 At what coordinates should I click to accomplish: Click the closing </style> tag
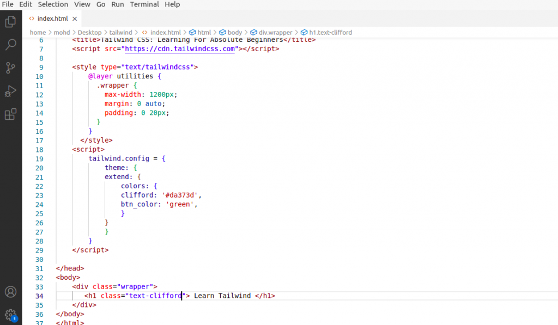(x=96, y=140)
